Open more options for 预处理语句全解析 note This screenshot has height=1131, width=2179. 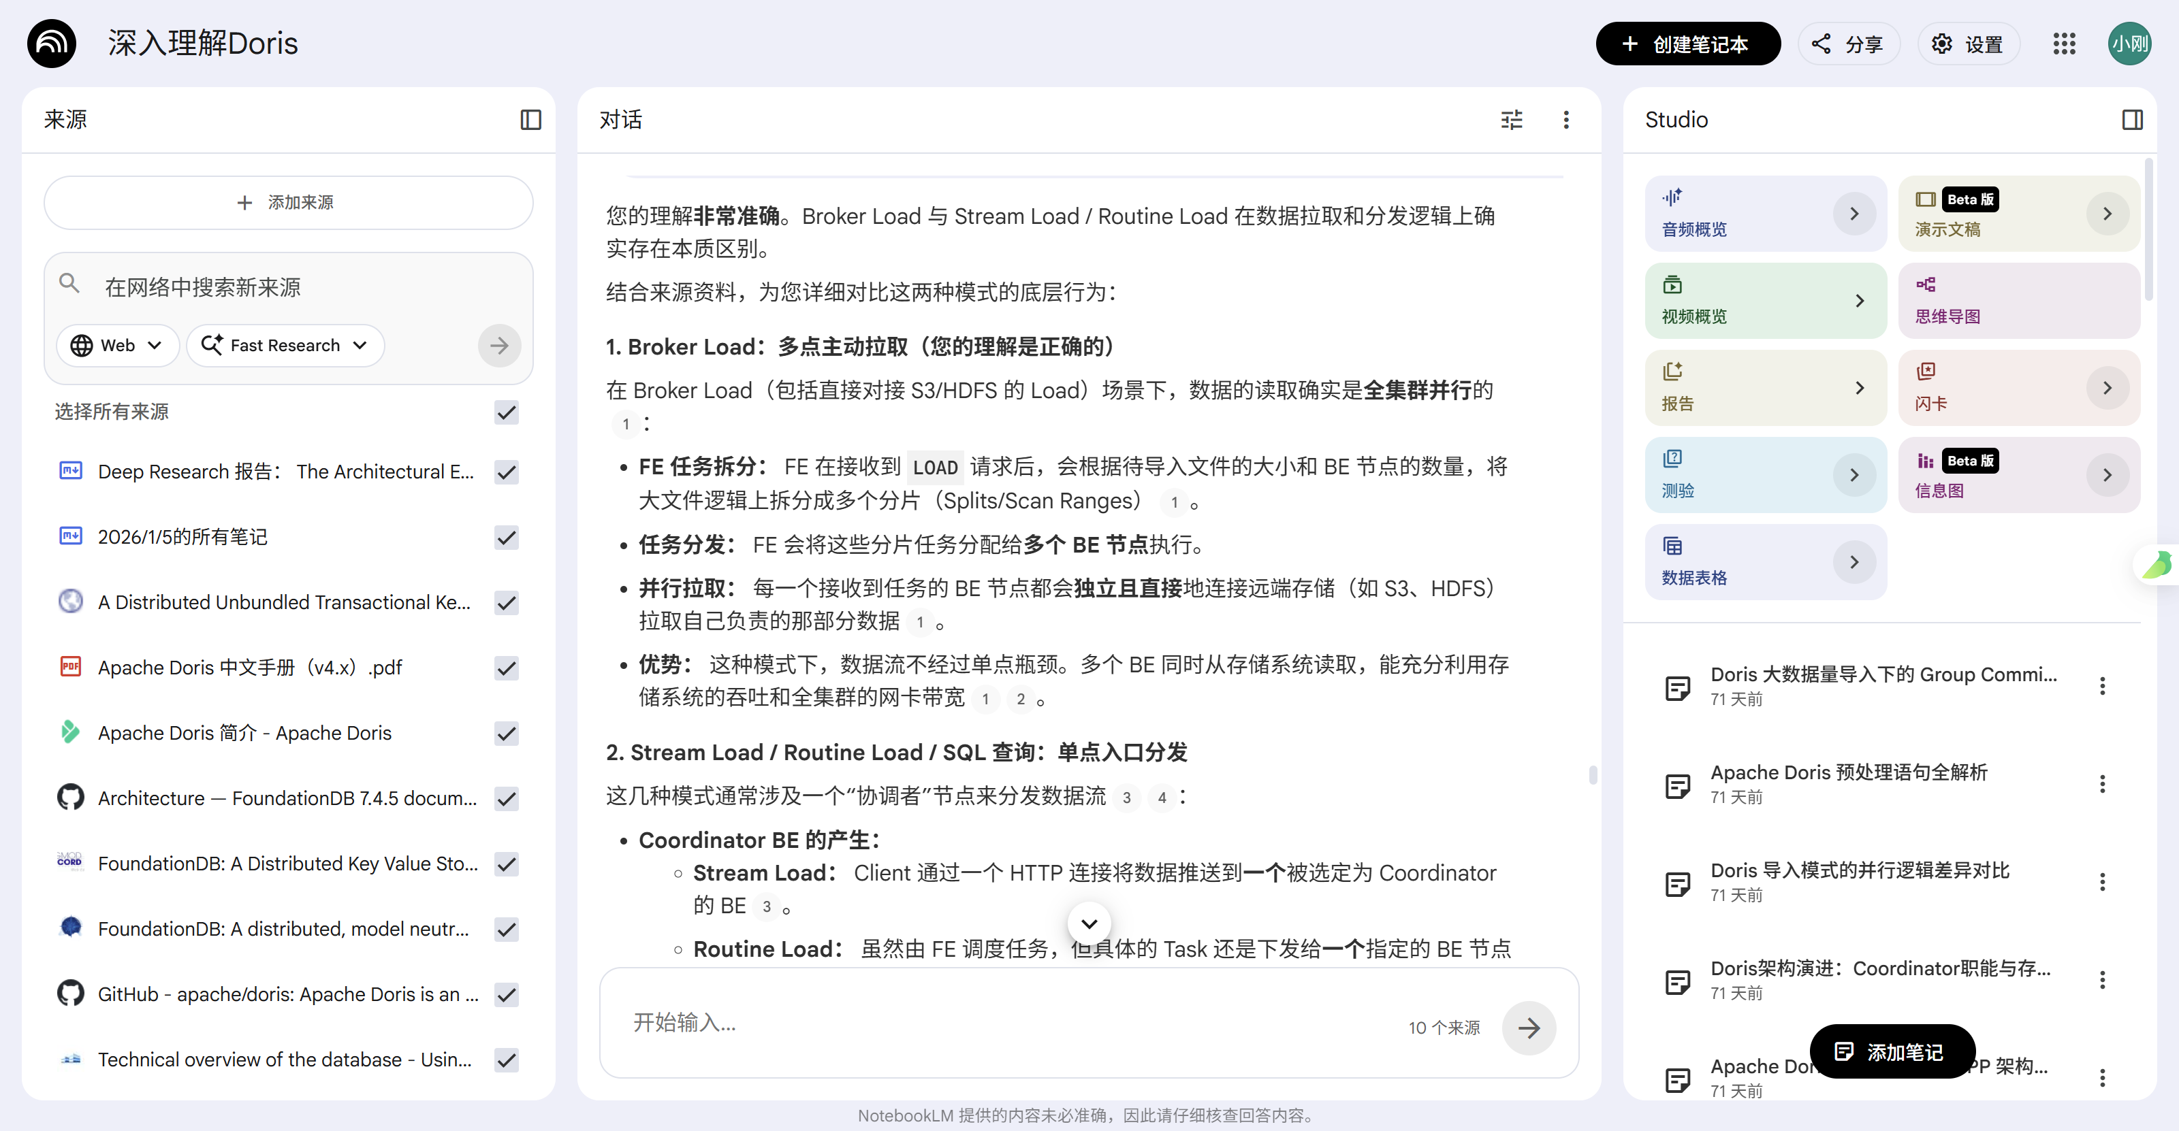pos(2102,785)
